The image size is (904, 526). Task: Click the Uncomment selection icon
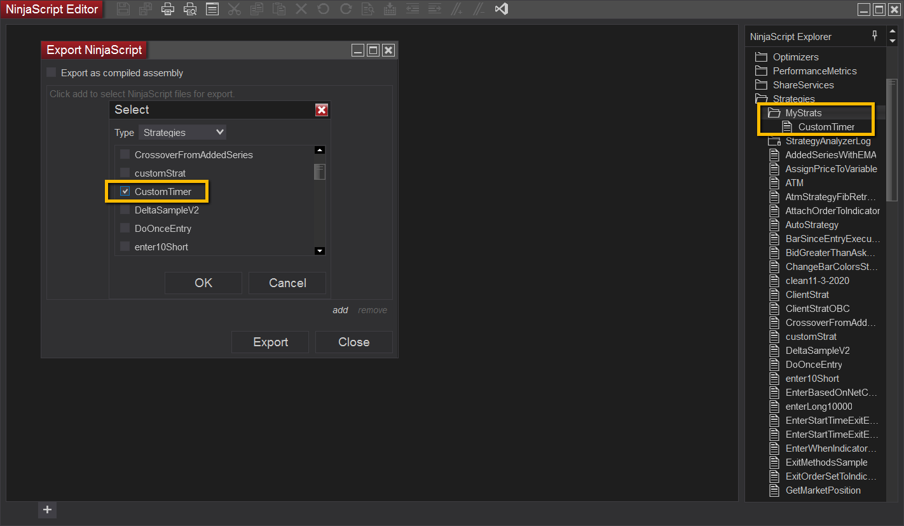479,10
